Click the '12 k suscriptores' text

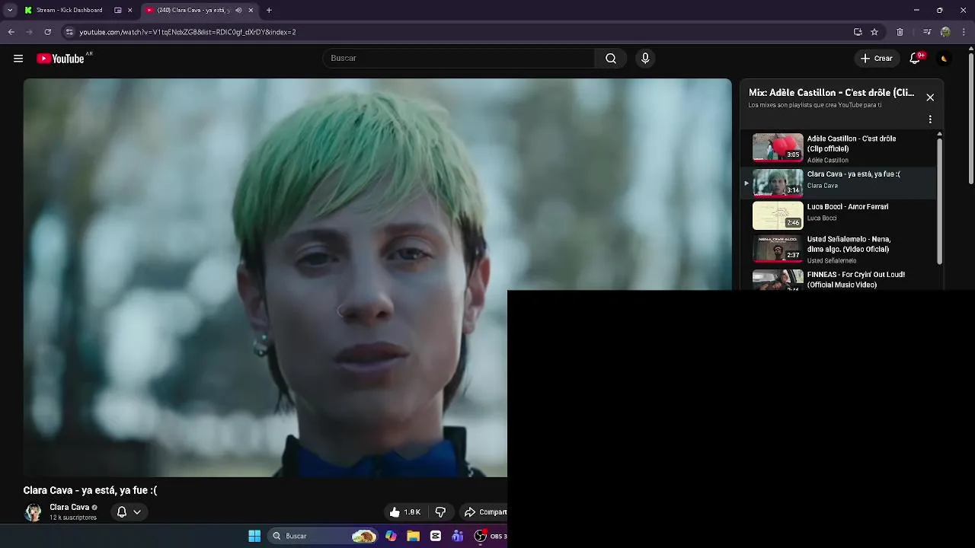point(73,518)
